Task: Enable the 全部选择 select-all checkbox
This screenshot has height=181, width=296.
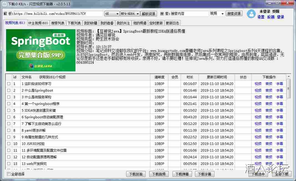Action: pos(9,174)
